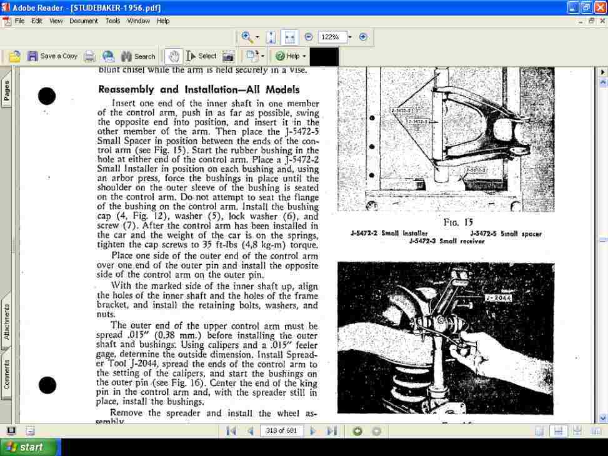
Task: Click 'Reassembly and Installation—All Models' heading
Action: (199, 89)
